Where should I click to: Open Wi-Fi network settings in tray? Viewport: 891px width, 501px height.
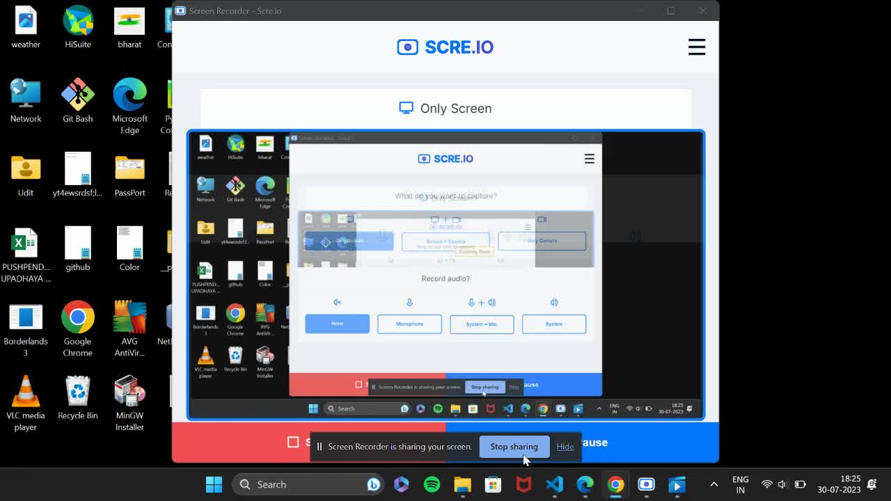(x=766, y=484)
